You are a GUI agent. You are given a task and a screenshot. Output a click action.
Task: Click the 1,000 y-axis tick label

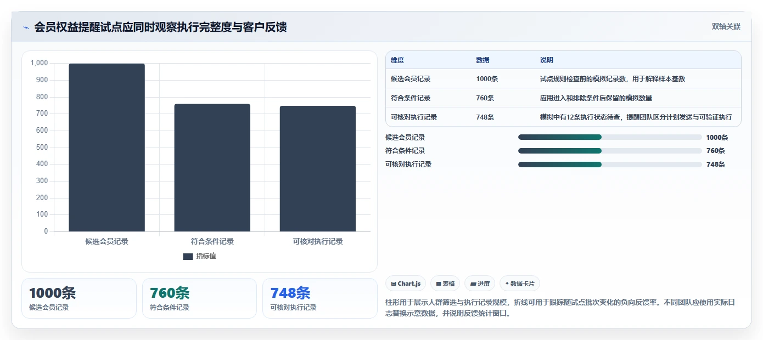(x=40, y=63)
